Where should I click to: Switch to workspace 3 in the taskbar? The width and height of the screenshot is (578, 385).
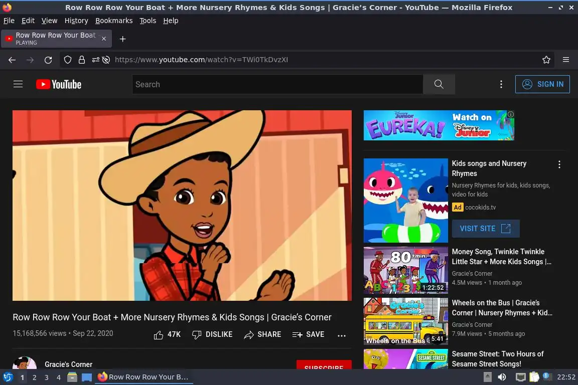[47, 377]
